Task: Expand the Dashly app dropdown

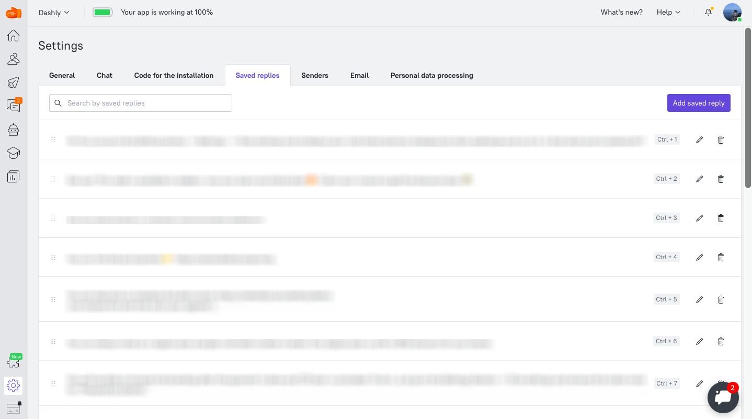Action: [x=54, y=13]
